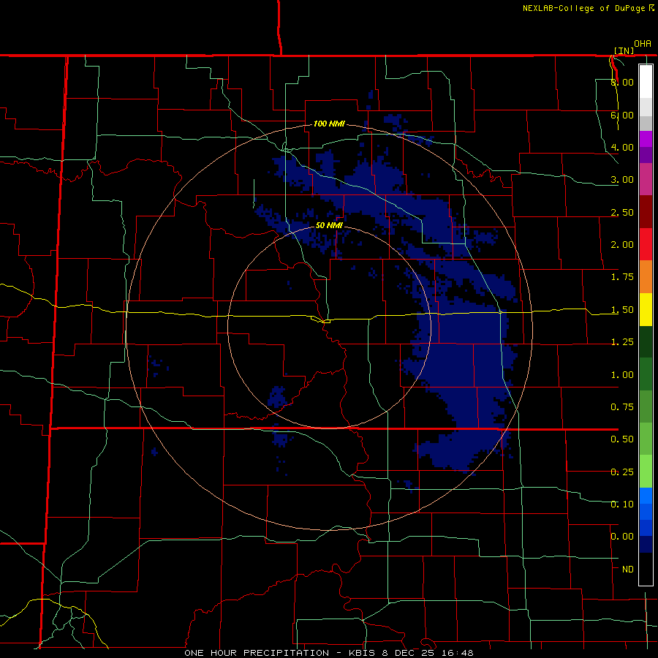The width and height of the screenshot is (658, 658).
Task: Pick the dark red legend swatch
Action: [x=646, y=212]
